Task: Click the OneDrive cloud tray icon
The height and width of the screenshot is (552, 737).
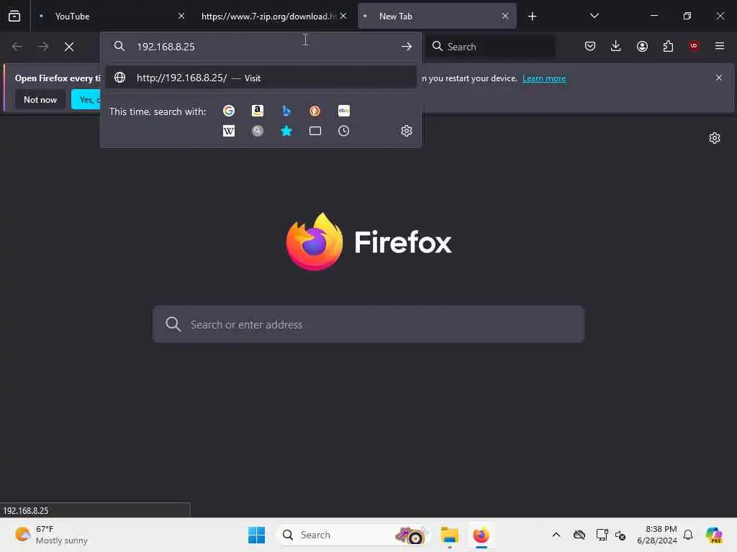Action: click(579, 535)
